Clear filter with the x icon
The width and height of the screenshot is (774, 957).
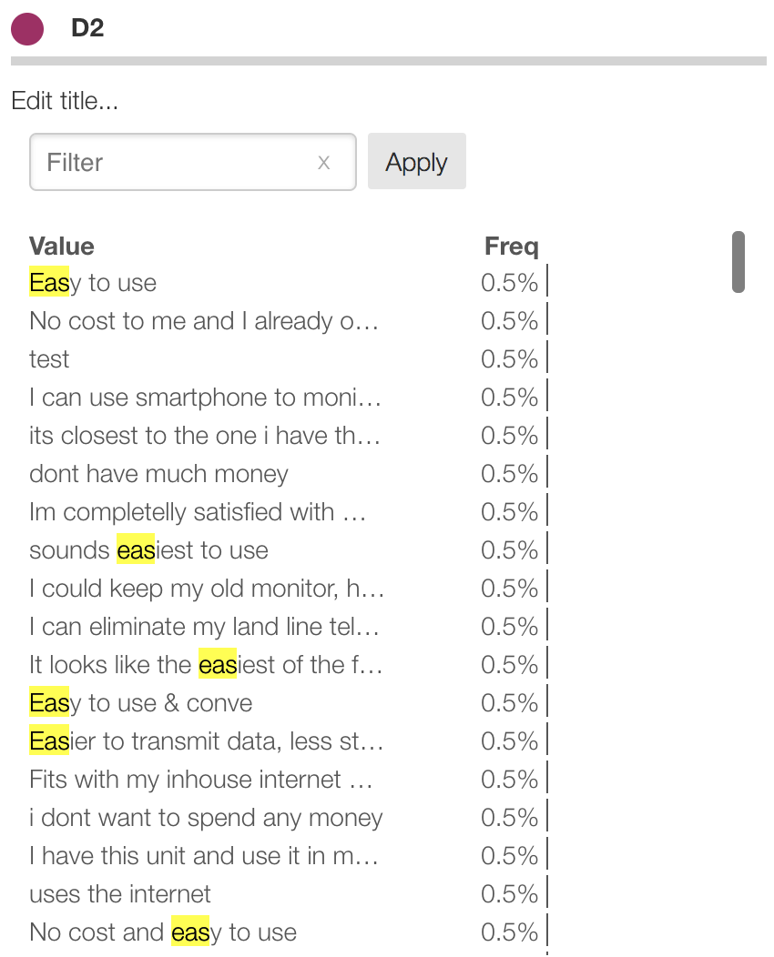[x=323, y=163]
